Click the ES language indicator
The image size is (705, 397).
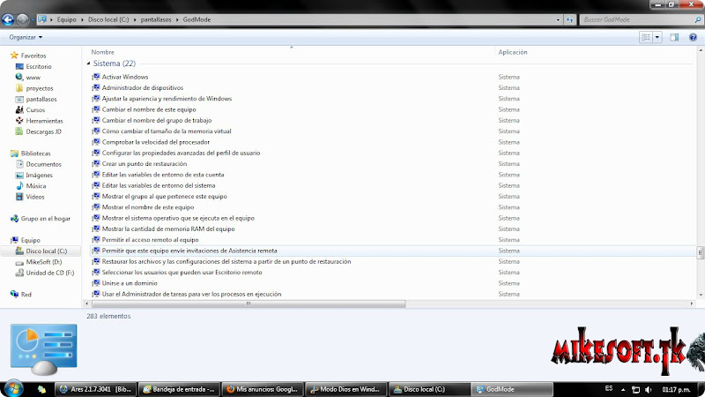[x=609, y=388]
